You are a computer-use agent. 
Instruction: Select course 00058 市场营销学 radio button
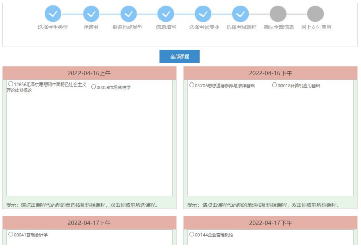(x=94, y=87)
